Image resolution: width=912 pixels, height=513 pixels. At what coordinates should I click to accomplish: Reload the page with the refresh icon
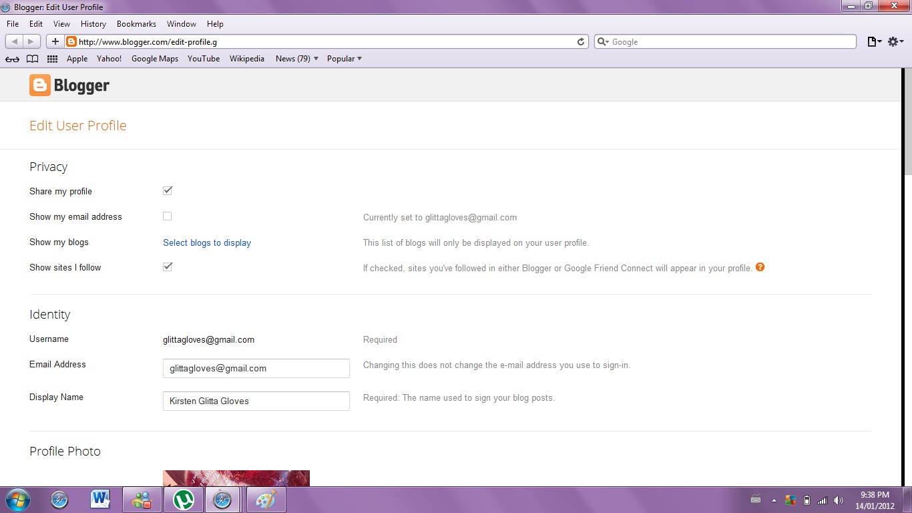[x=581, y=41]
